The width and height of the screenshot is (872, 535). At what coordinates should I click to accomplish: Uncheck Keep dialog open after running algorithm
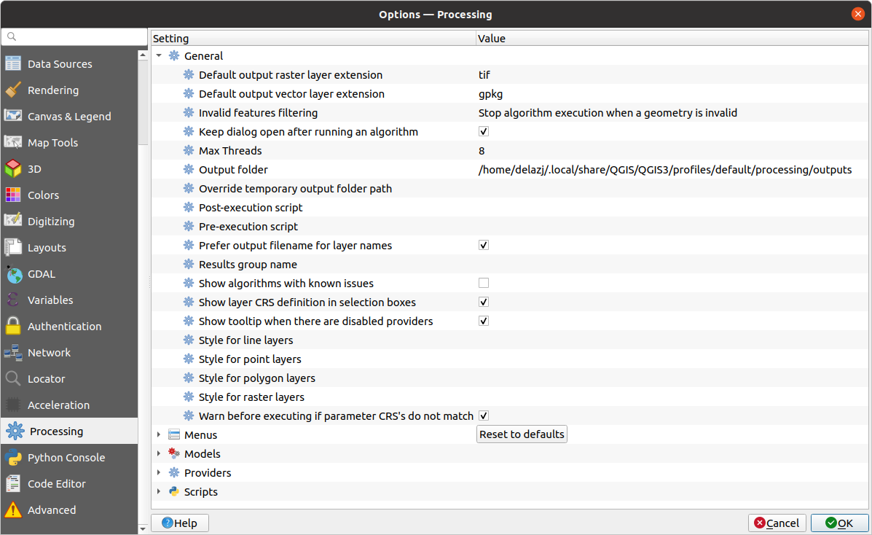(484, 132)
